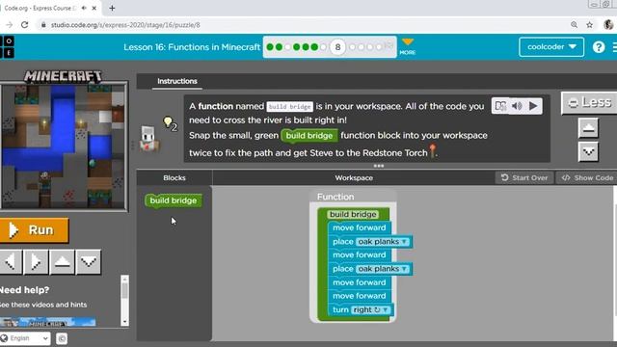Toggle the immersive reader icon in instructions
The image size is (617, 347).
tap(500, 106)
